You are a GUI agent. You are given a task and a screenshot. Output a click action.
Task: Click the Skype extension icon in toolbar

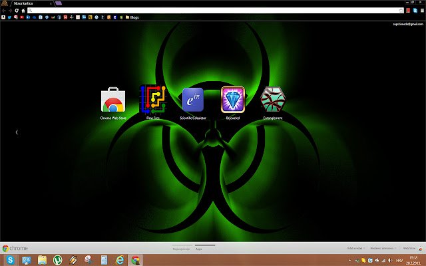[x=415, y=11]
